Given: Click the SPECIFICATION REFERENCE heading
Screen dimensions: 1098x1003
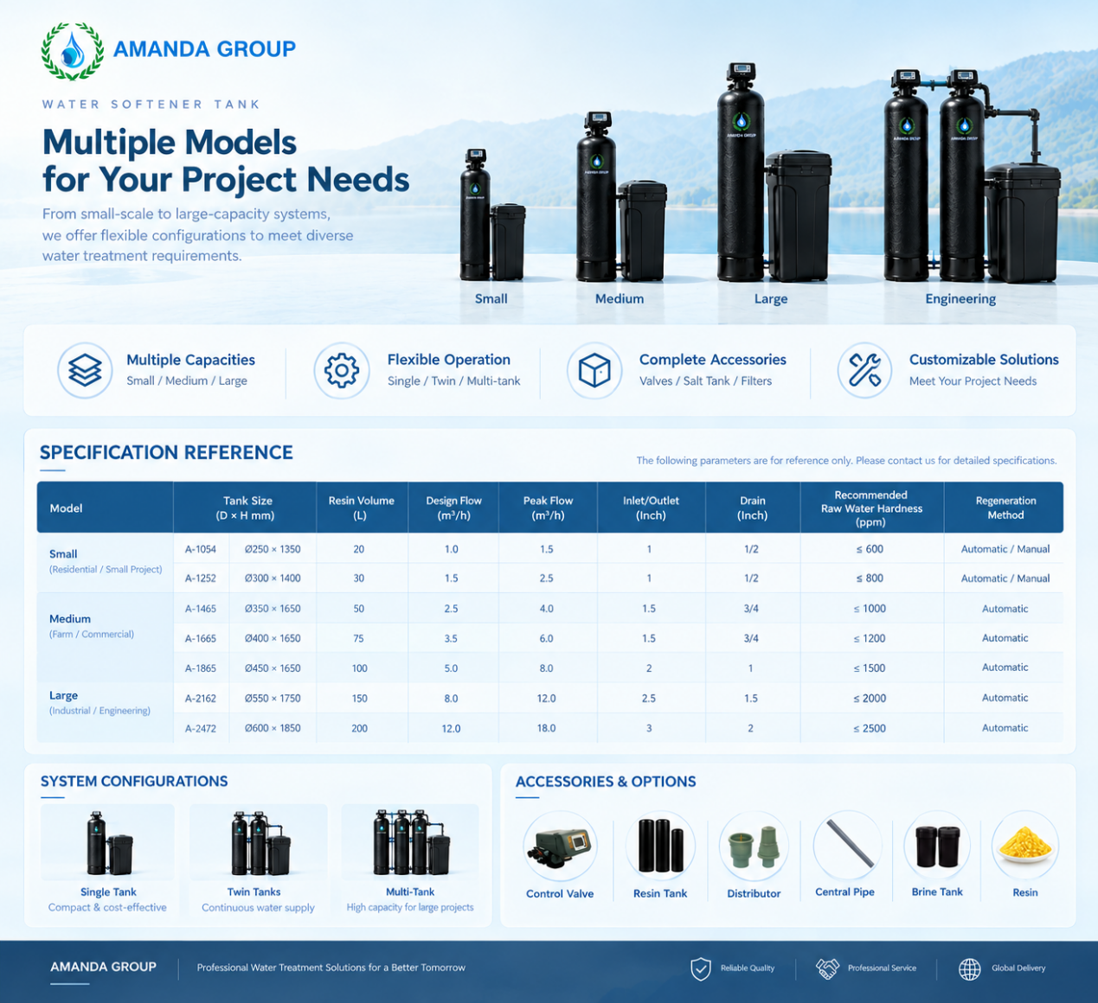Looking at the screenshot, I should click(x=166, y=452).
